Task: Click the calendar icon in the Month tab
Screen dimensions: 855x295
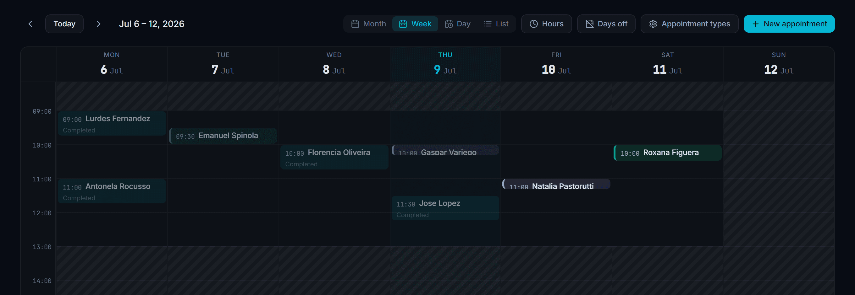Action: 355,24
